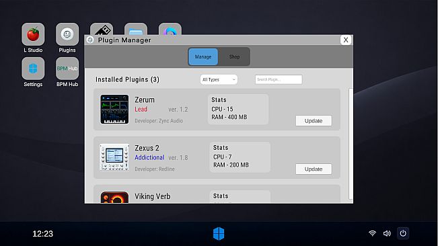Open the Settings desktop icon
The image size is (438, 246).
point(33,69)
